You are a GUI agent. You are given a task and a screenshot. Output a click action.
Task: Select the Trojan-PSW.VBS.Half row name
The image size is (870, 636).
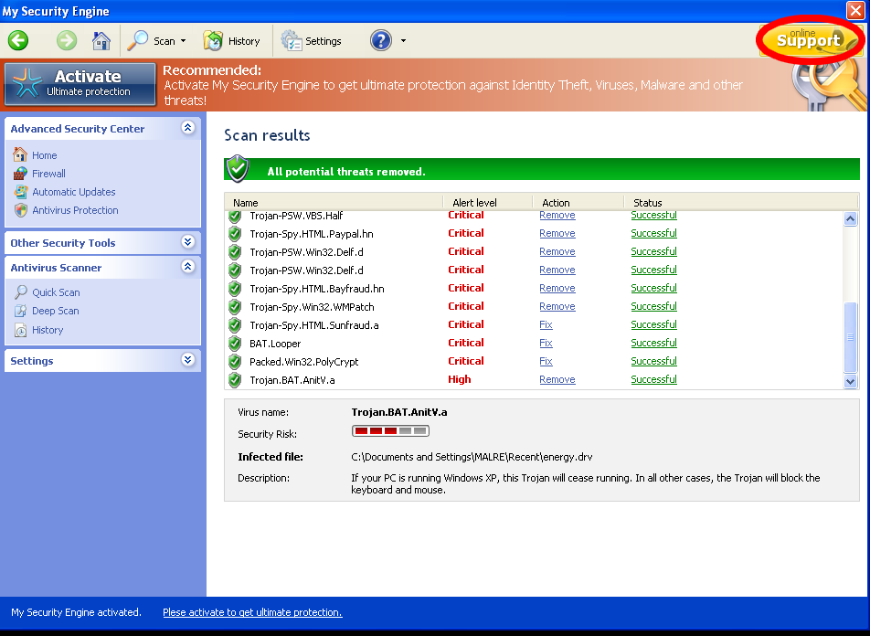(296, 216)
